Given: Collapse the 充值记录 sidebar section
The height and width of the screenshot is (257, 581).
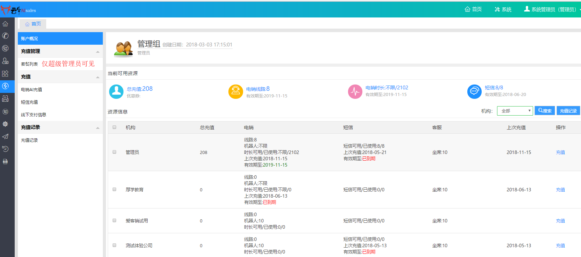Looking at the screenshot, I should [x=98, y=128].
